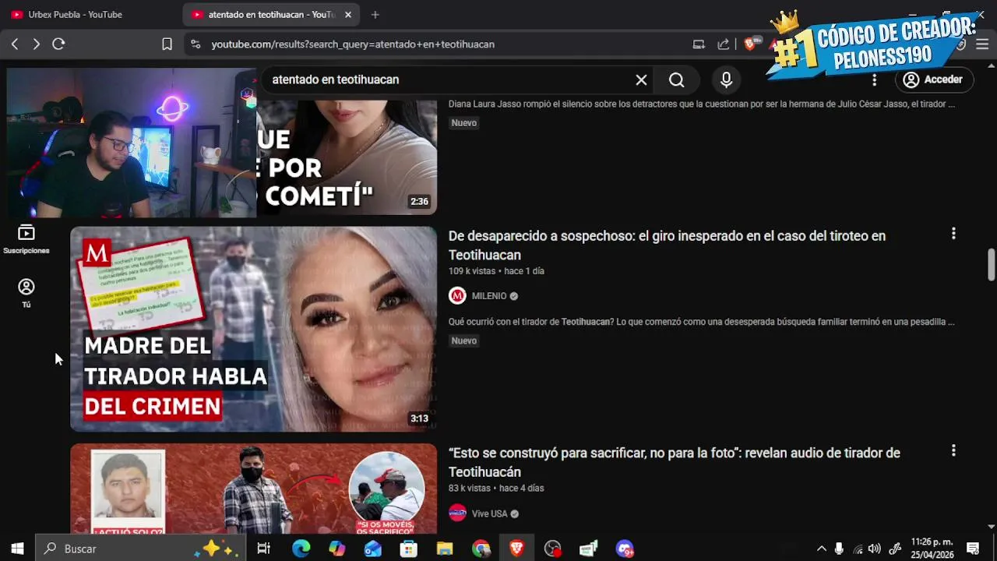Open the MILENIO channel name link
997x561 pixels.
pyautogui.click(x=489, y=296)
